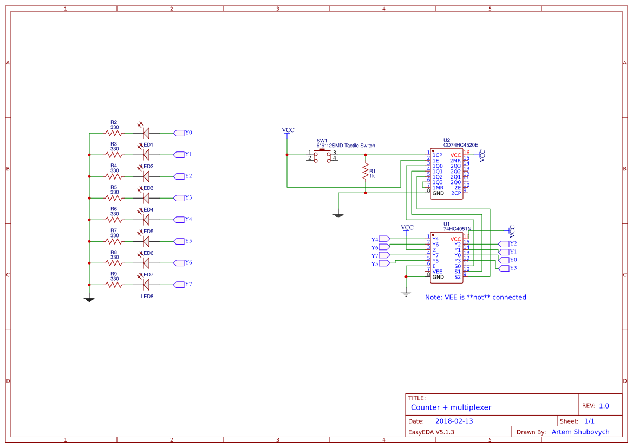Click the VCC power symbol near SW1
This screenshot has width=633, height=448.
coord(288,133)
